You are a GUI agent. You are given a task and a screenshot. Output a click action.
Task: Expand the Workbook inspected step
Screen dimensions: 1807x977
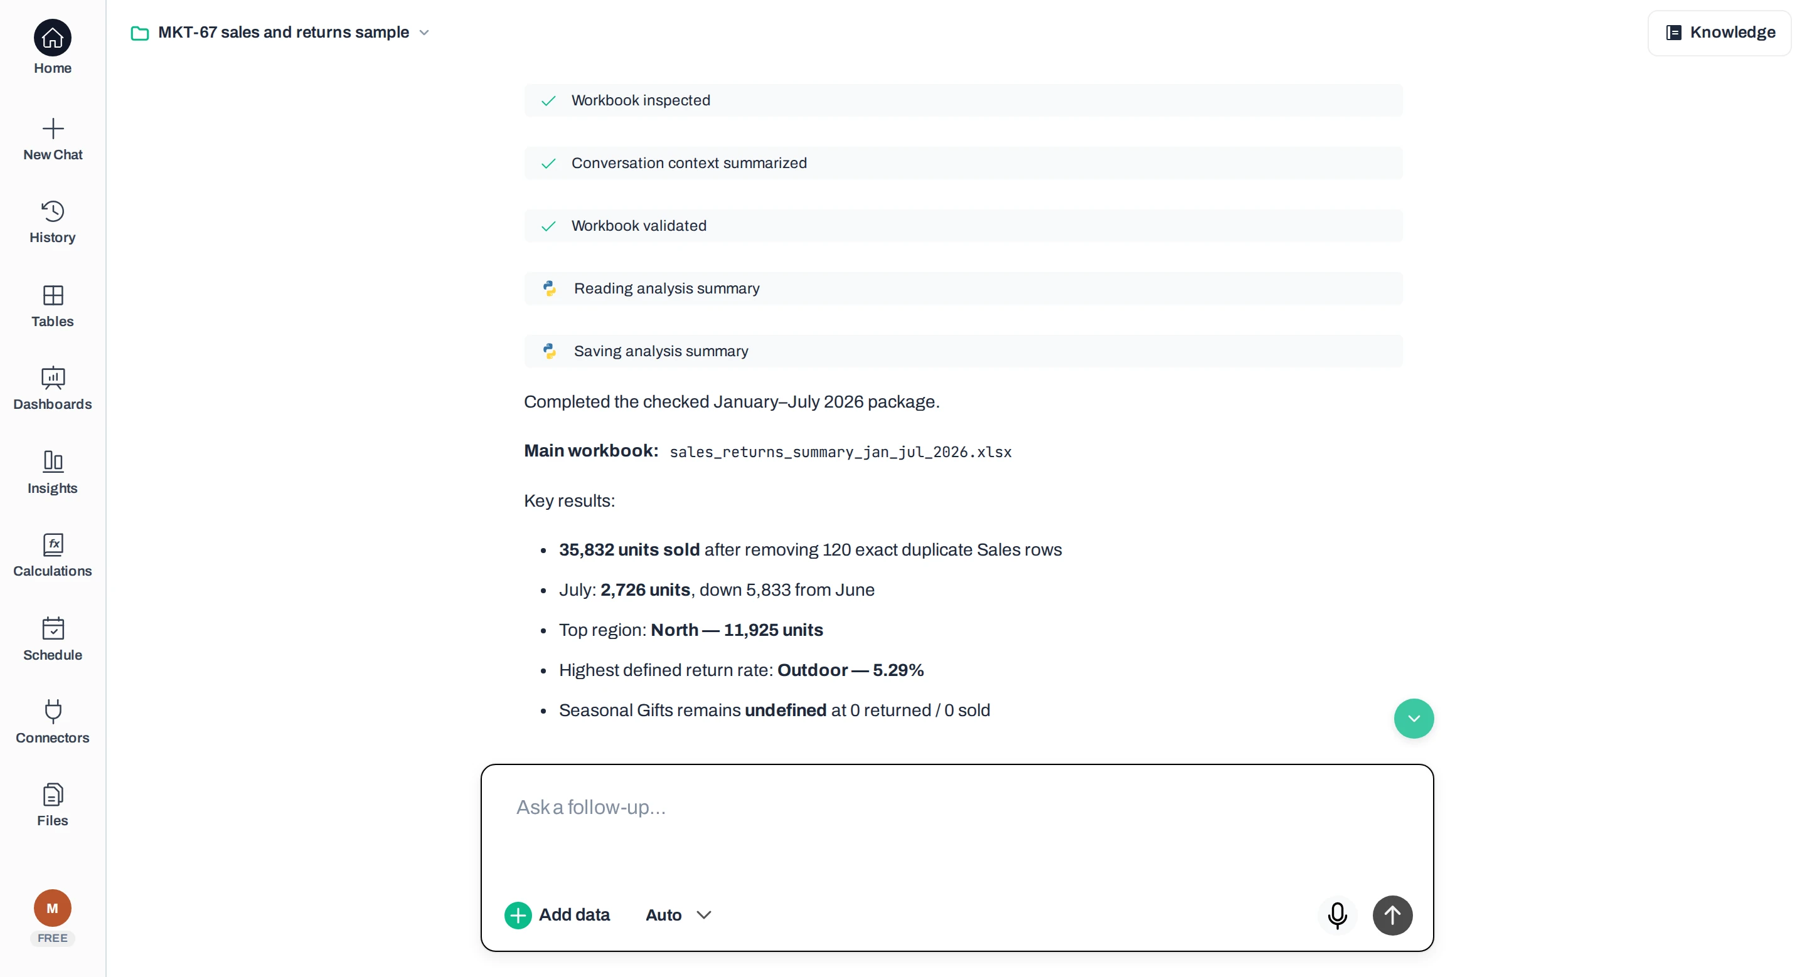(963, 100)
